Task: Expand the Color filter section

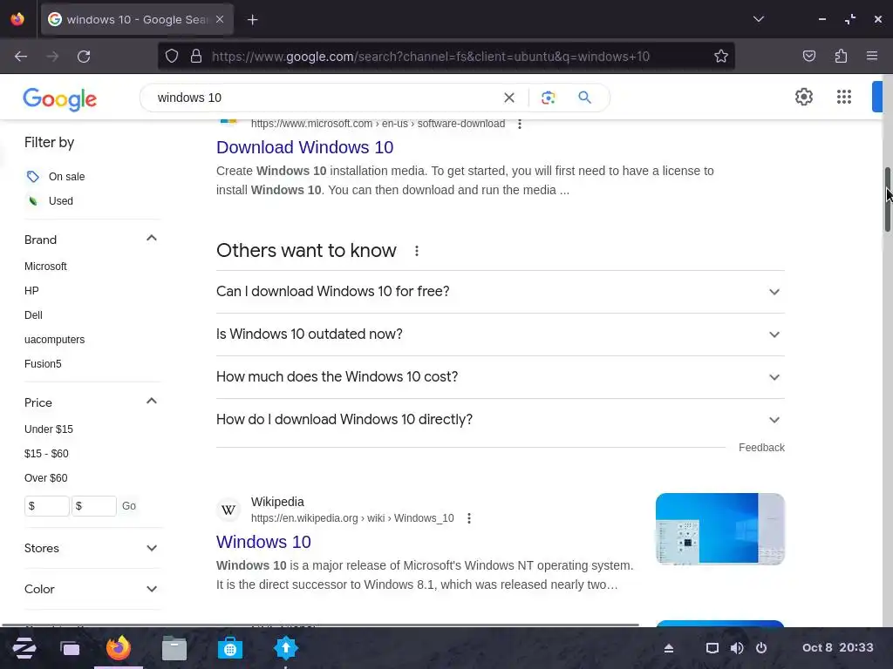Action: point(152,590)
